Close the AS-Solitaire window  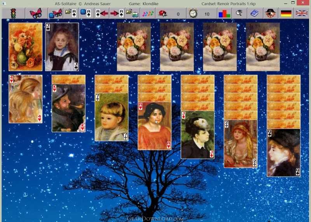click(x=303, y=3)
